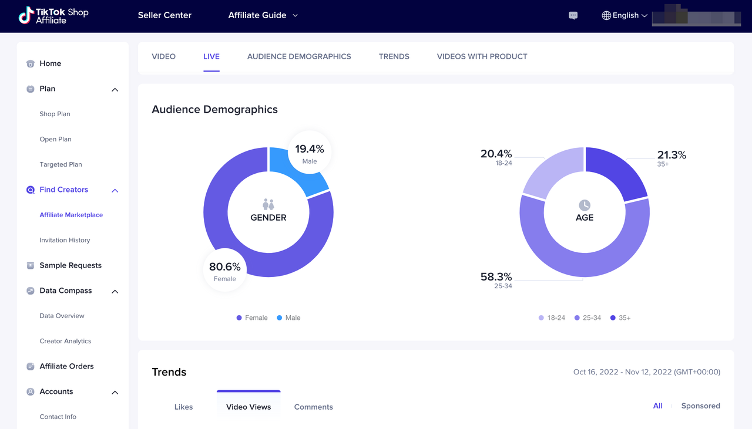Click the Affiliate Orders icon
The width and height of the screenshot is (752, 429).
click(31, 367)
